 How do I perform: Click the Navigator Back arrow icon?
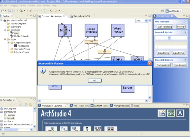click(x=12, y=105)
